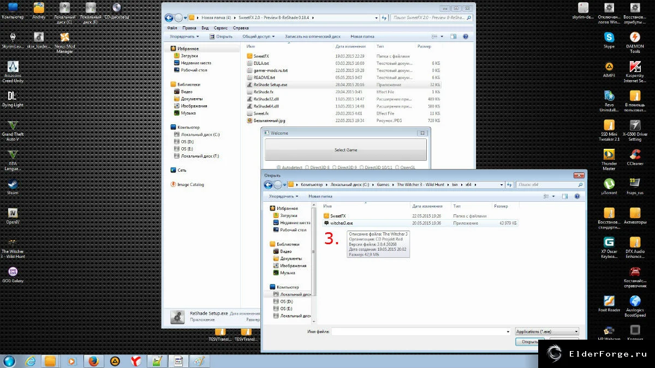Open the Вид menu
655x368 pixels.
pyautogui.click(x=205, y=28)
